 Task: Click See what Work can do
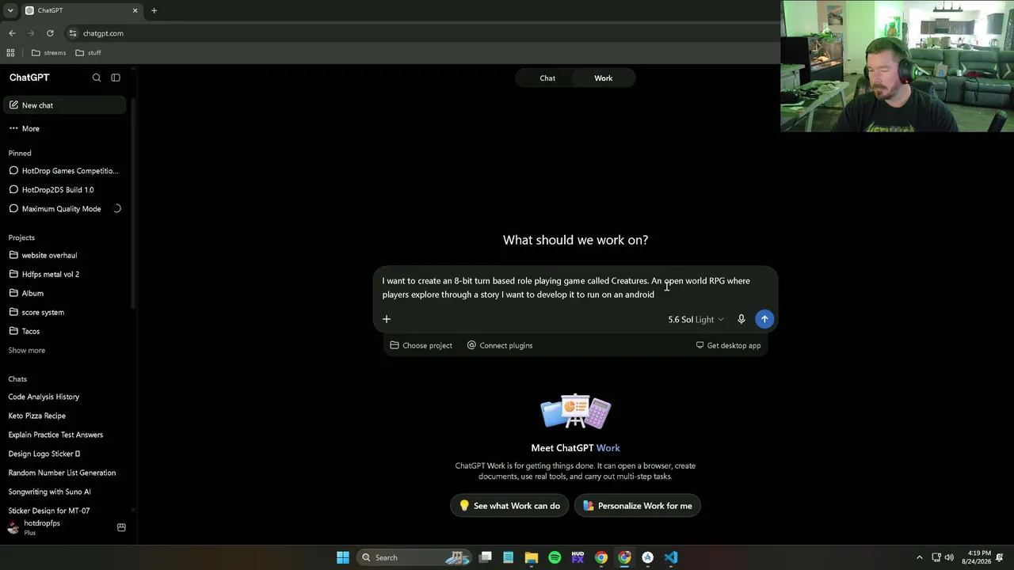[x=509, y=506]
